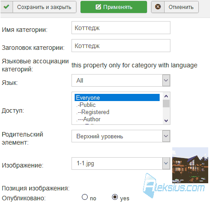Viewport: 210px width, 203px height.
Task: Select '.--Registered' in access list
Action: point(117,112)
